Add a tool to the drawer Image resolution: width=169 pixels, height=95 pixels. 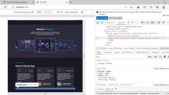[116, 89]
